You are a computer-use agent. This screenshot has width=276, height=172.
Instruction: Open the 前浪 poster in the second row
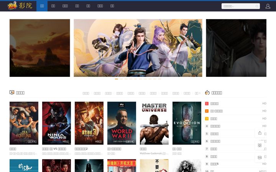(x=24, y=166)
